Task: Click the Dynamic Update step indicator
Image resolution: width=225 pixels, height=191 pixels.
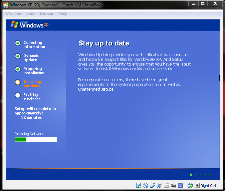Action: [18, 56]
